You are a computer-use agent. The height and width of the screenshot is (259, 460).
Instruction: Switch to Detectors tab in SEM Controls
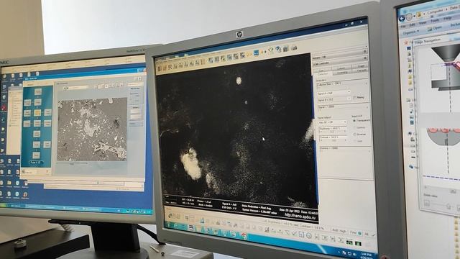323,74
